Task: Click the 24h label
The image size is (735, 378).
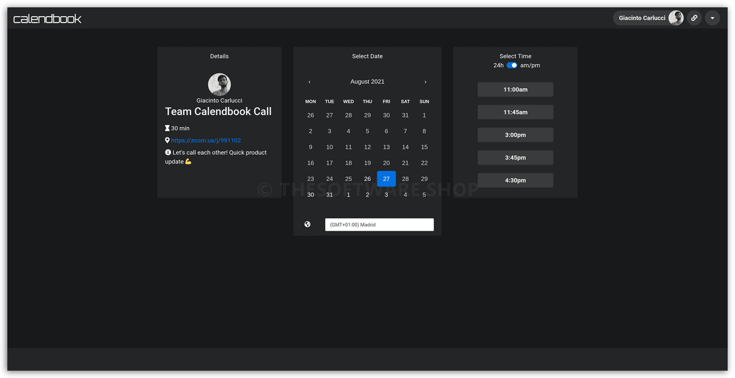Action: coord(499,65)
